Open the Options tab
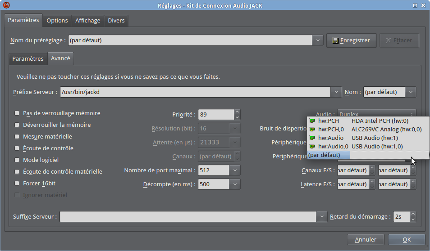This screenshot has height=251, width=430. click(x=57, y=21)
